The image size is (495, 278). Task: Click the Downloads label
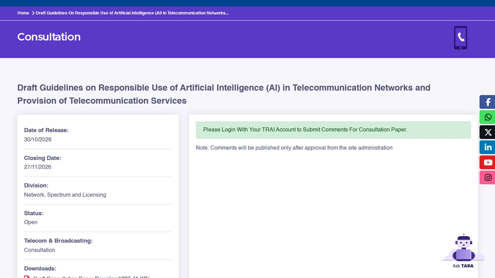click(x=40, y=269)
